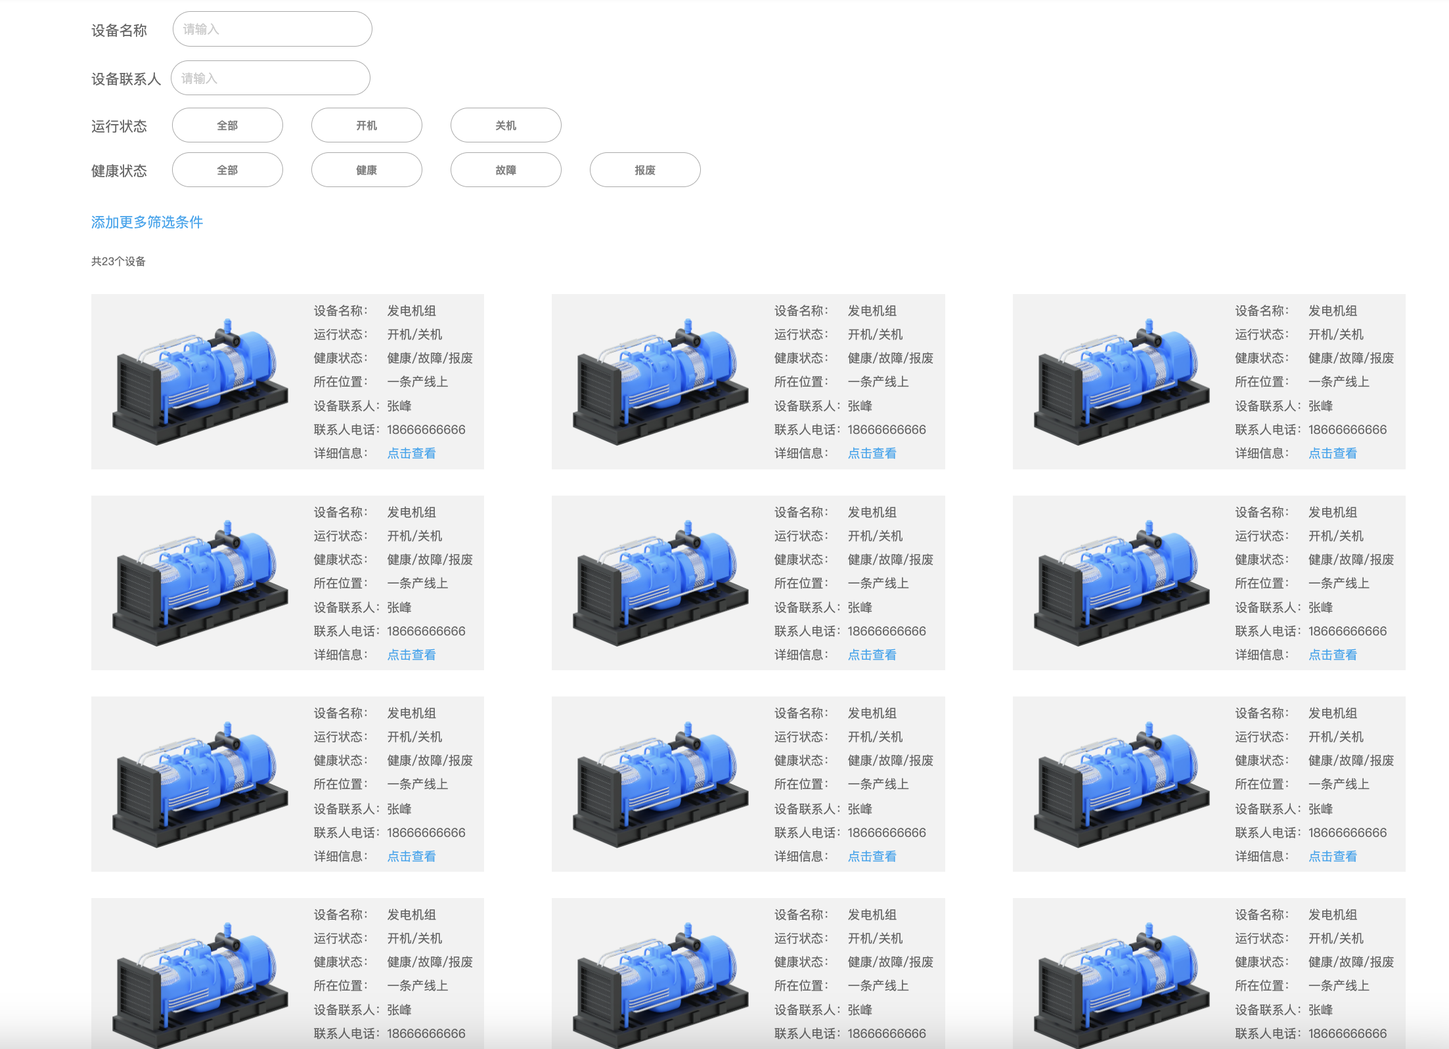1449x1049 pixels.
Task: Click 开机/关机 value in second row, middle card
Action: click(875, 536)
